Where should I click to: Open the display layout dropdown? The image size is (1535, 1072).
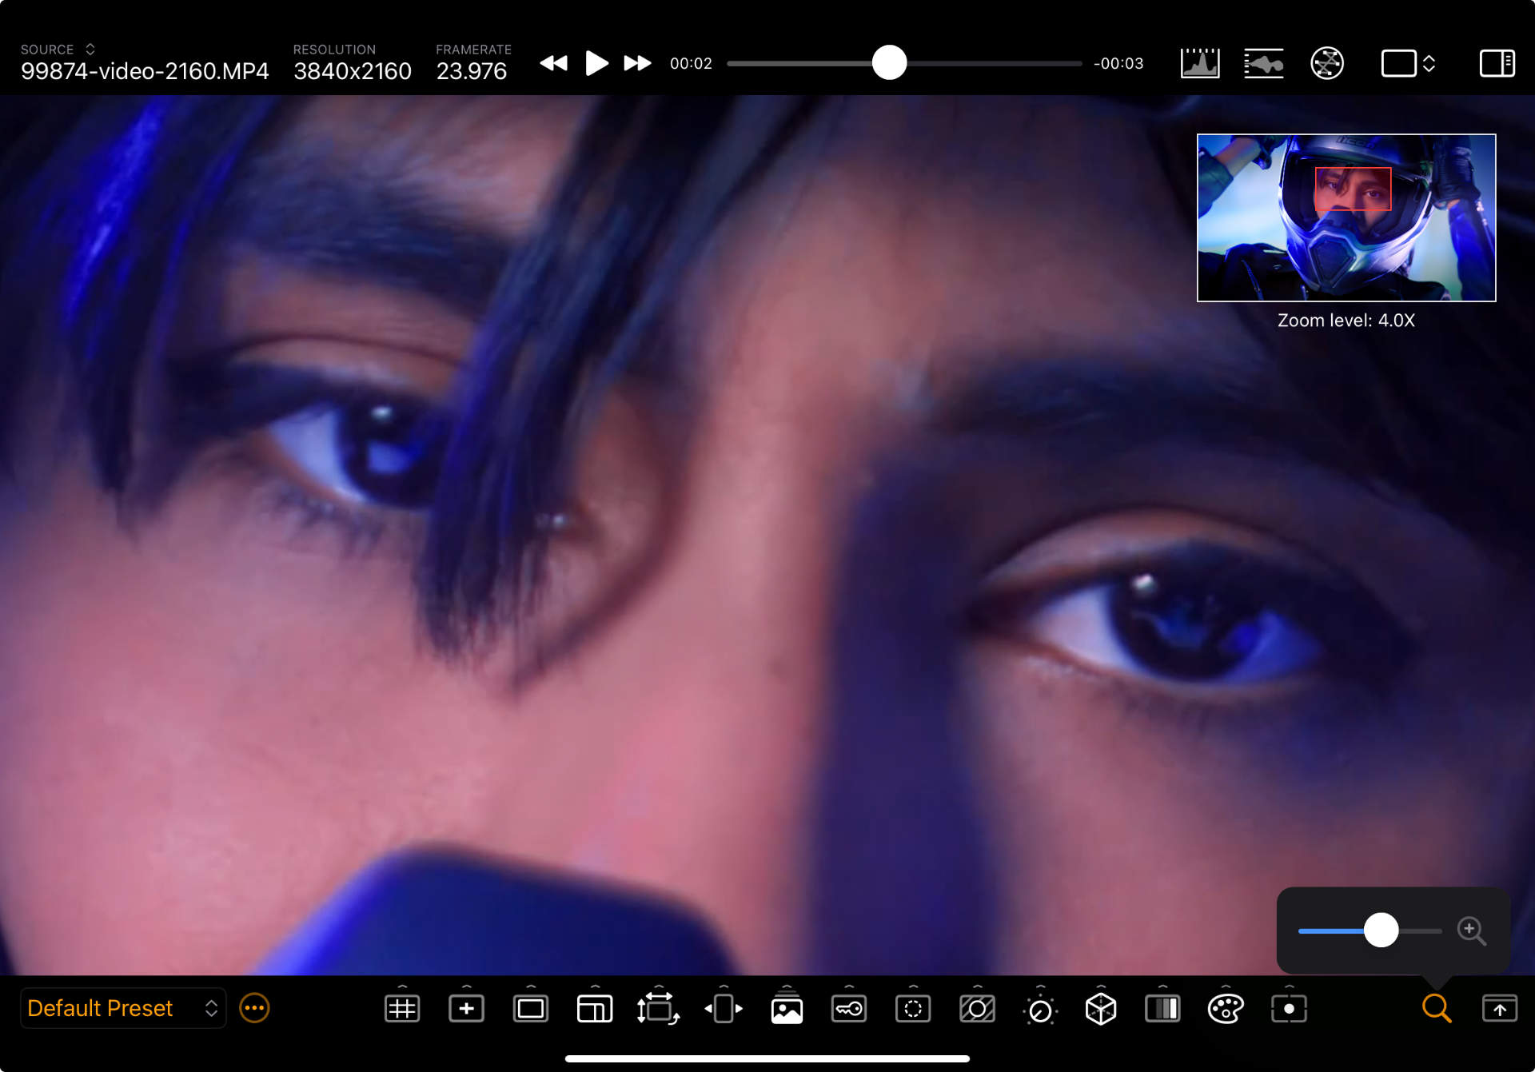coord(1409,63)
